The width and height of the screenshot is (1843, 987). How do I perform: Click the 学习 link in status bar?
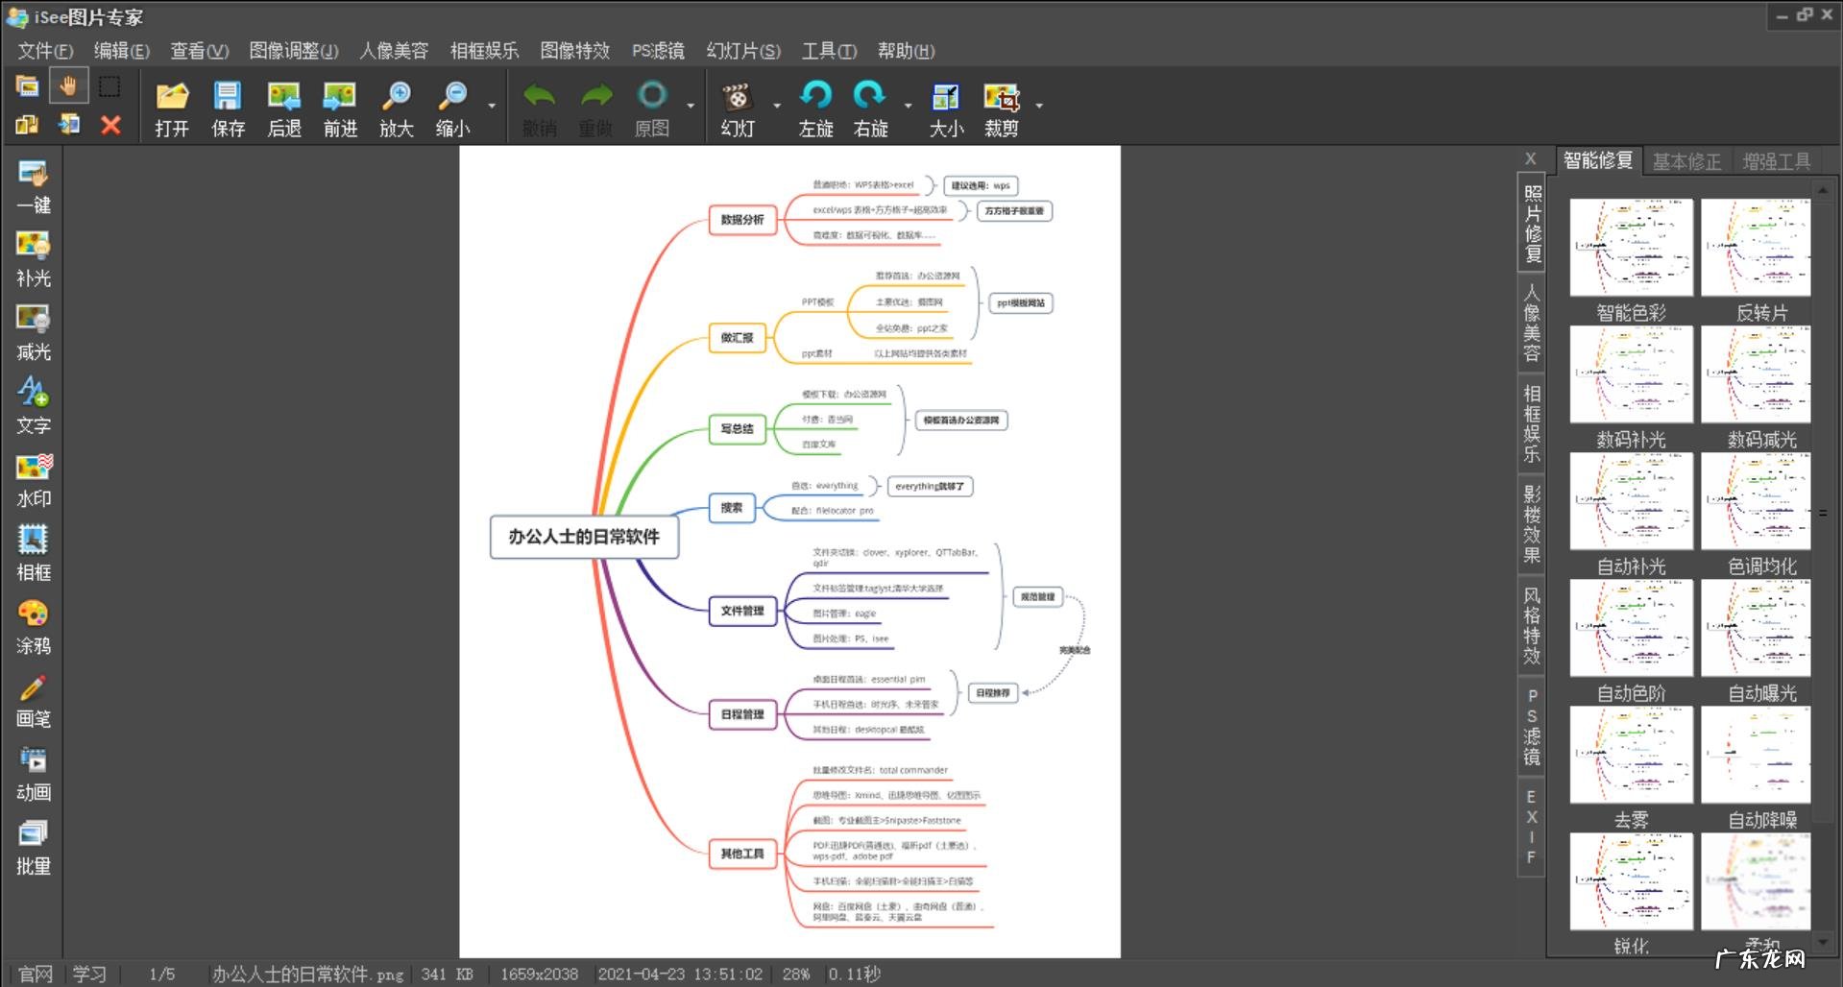[89, 974]
